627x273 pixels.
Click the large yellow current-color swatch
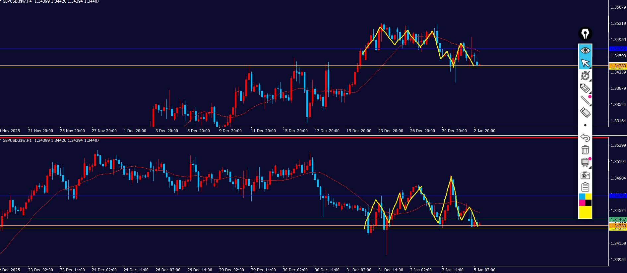pos(585,212)
